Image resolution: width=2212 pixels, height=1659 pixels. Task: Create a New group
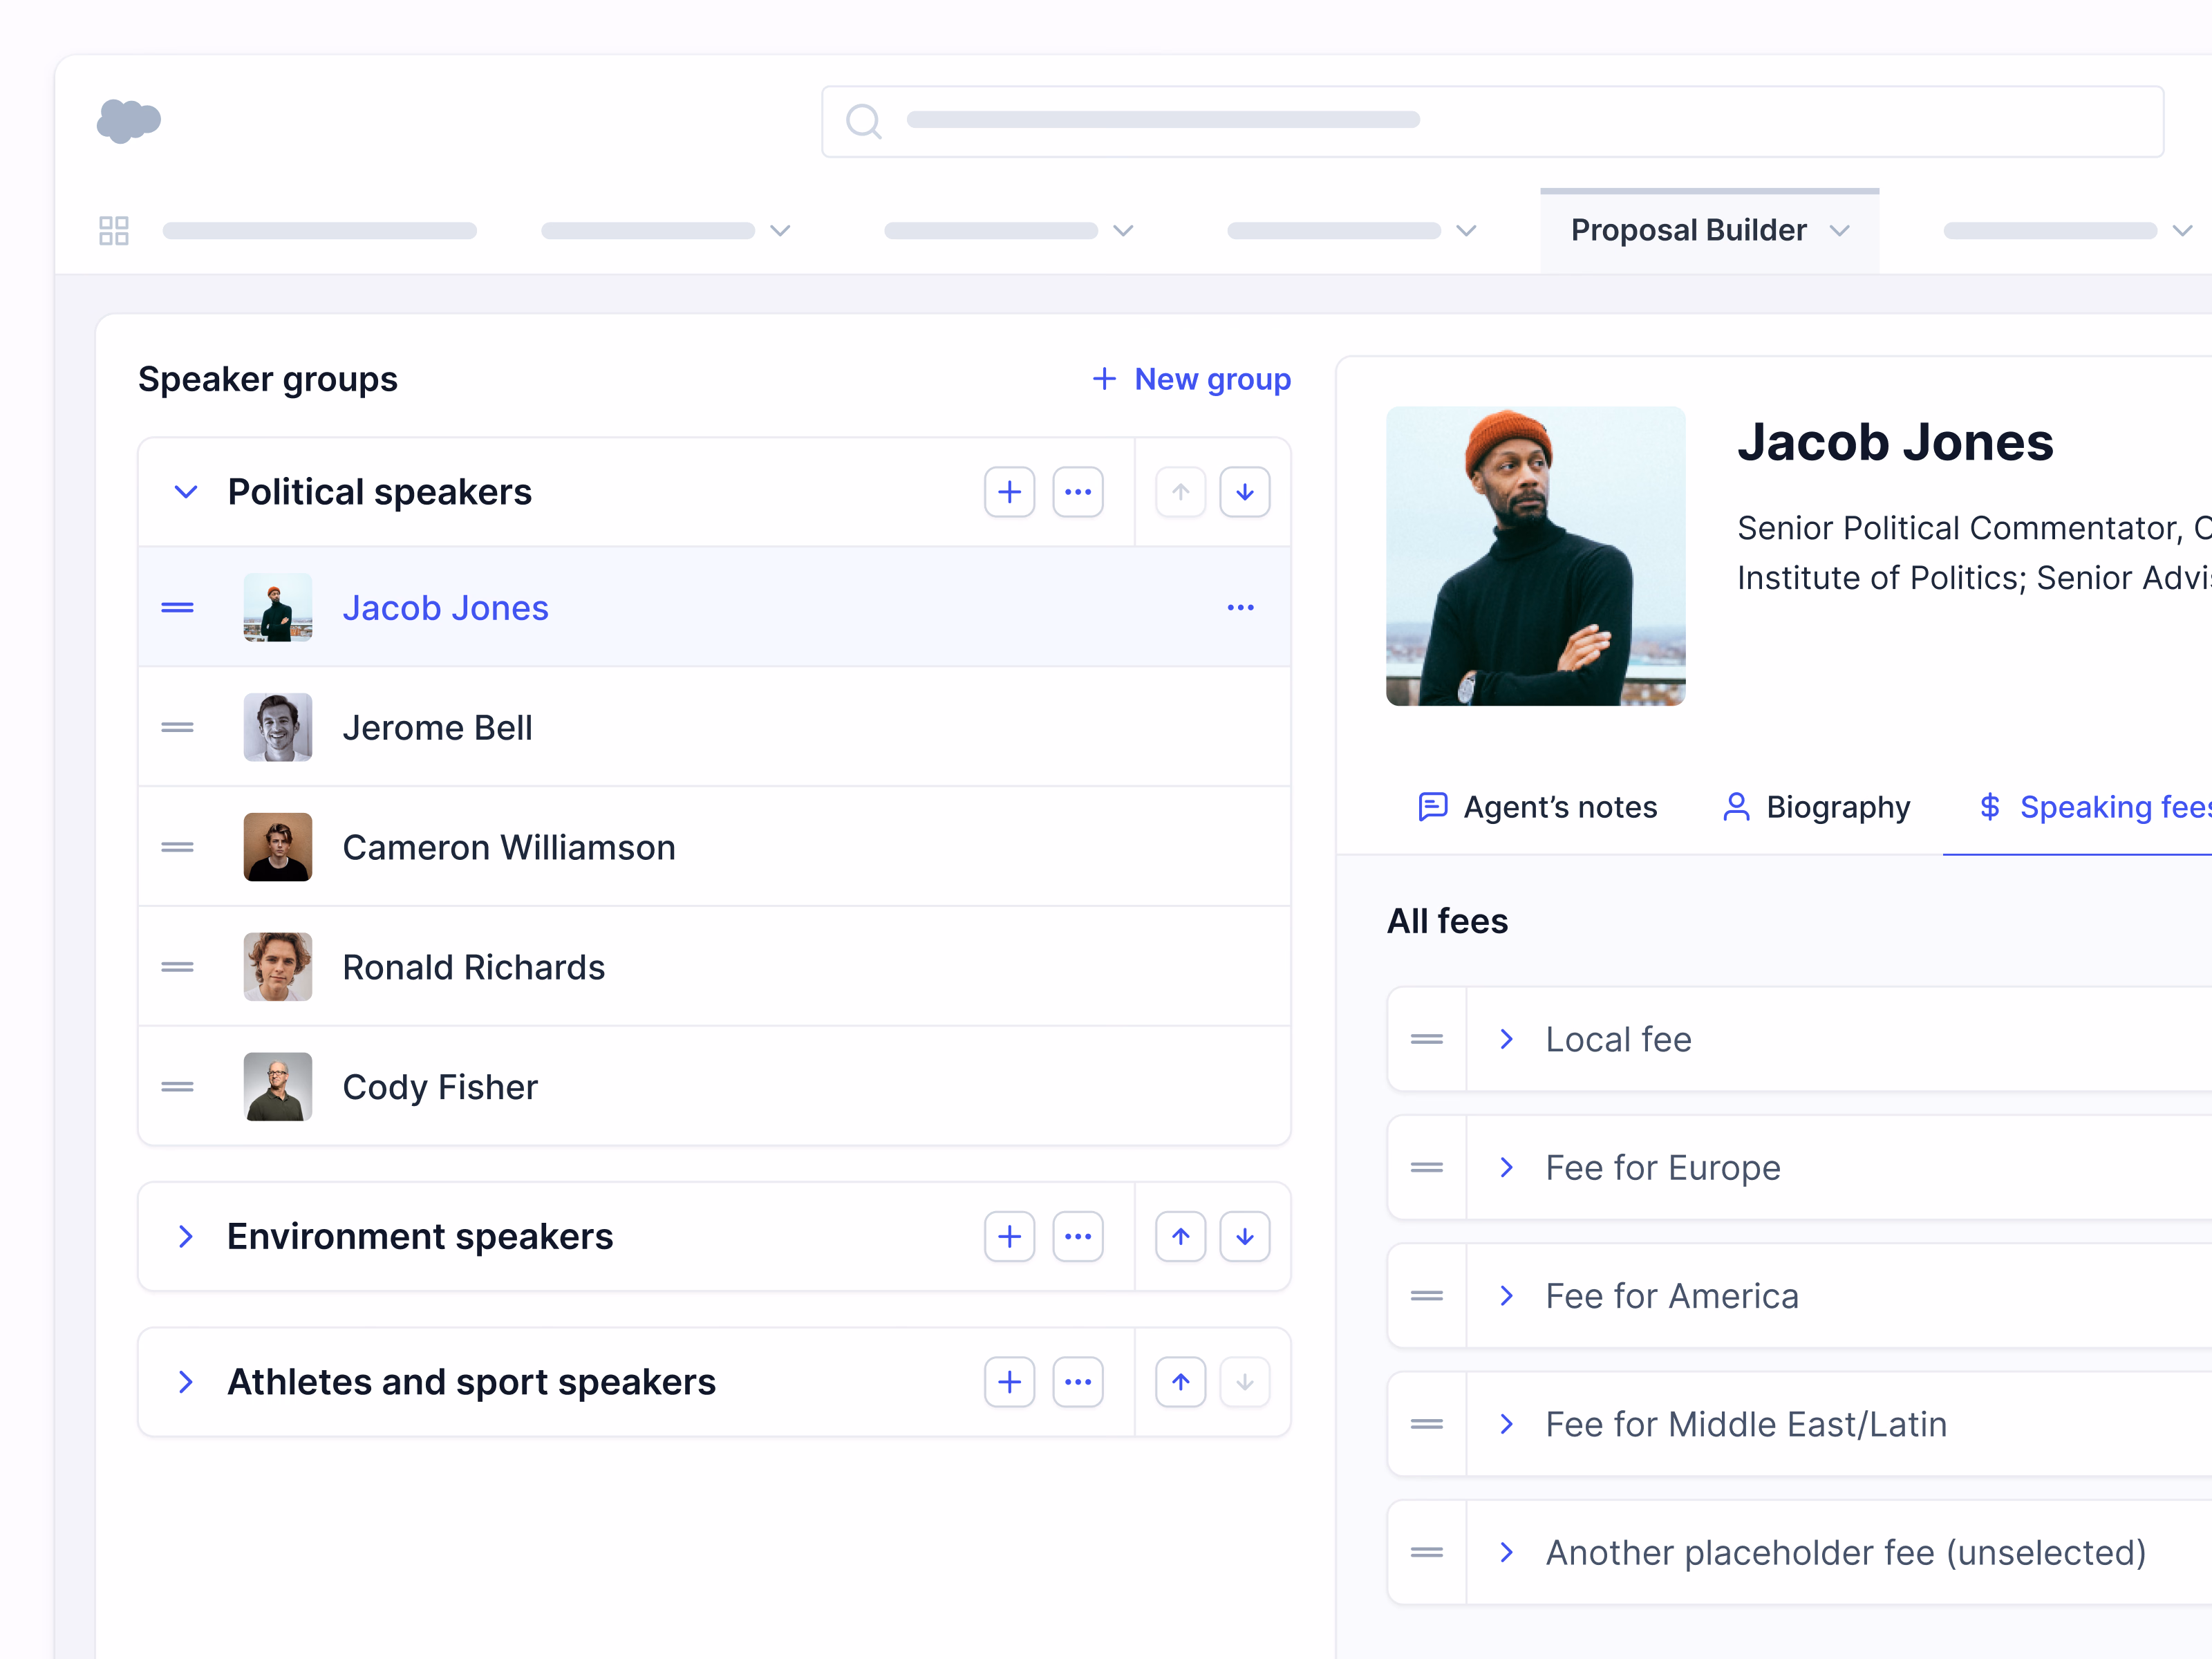coord(1190,379)
